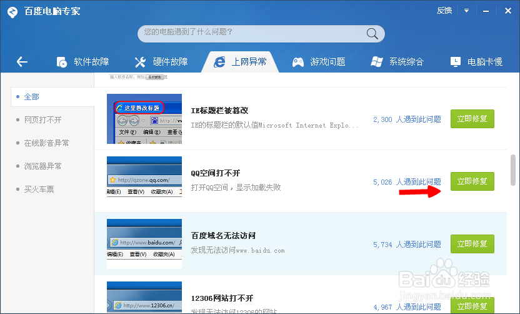Open the IE标题栏被篡改 thumbnail

[144, 119]
